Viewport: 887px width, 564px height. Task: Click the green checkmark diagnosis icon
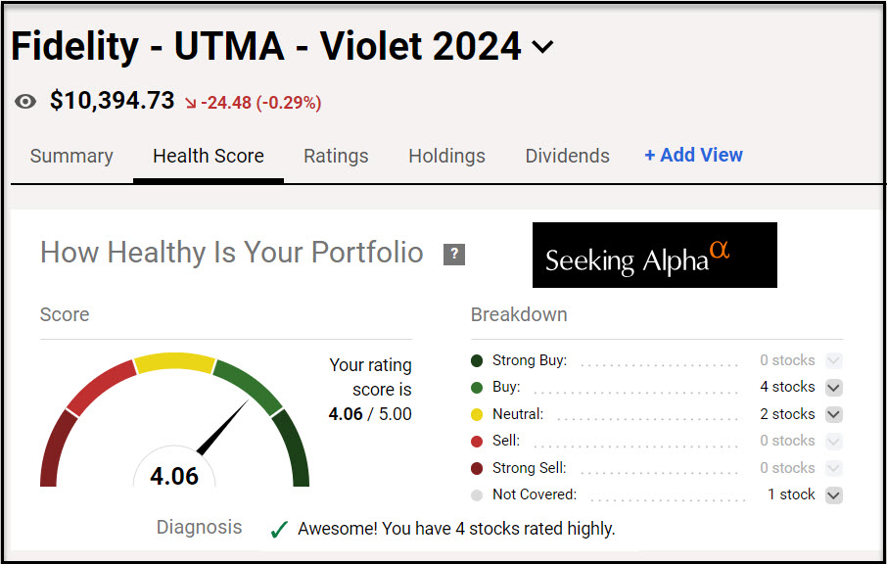(279, 530)
